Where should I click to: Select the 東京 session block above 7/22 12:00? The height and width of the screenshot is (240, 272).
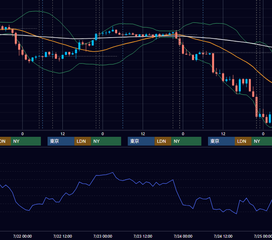tap(61, 141)
